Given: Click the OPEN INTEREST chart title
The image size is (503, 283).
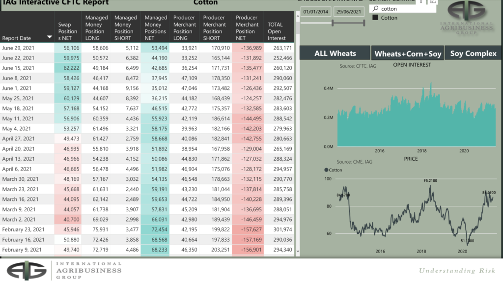Looking at the screenshot, I should pos(412,65).
